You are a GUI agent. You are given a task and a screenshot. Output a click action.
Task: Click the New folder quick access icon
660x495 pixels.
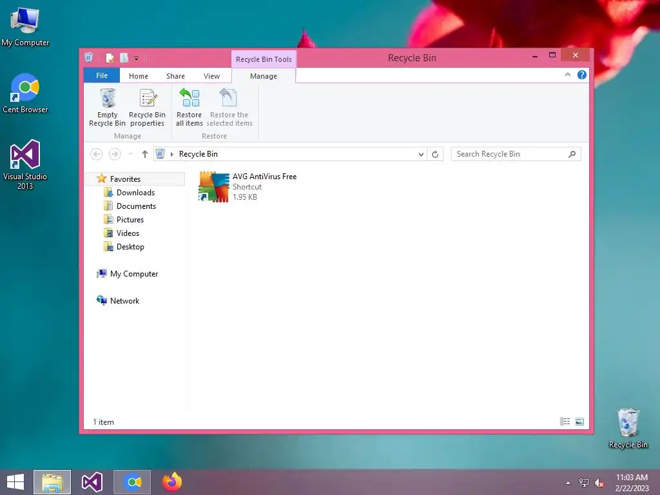pyautogui.click(x=124, y=57)
